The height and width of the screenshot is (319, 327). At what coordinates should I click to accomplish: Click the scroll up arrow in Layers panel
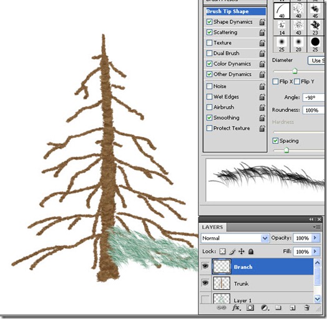[317, 262]
